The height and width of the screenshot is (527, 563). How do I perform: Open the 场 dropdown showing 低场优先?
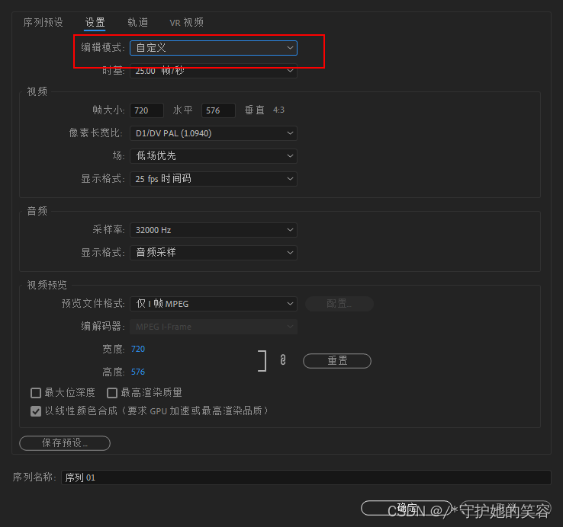(x=214, y=156)
